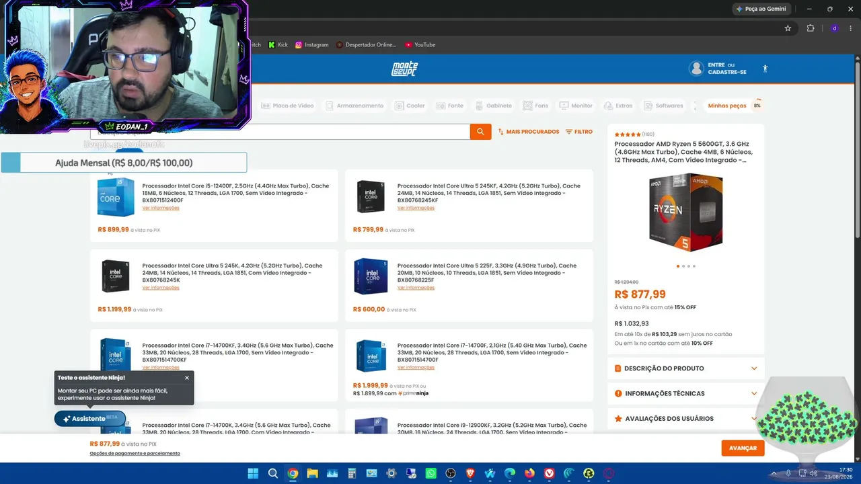The width and height of the screenshot is (861, 484).
Task: Select the Core i7-14700F processor thumbnail
Action: click(x=371, y=356)
